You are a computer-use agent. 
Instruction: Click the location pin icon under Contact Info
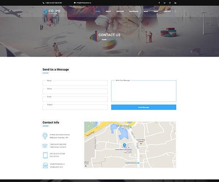[45, 136]
